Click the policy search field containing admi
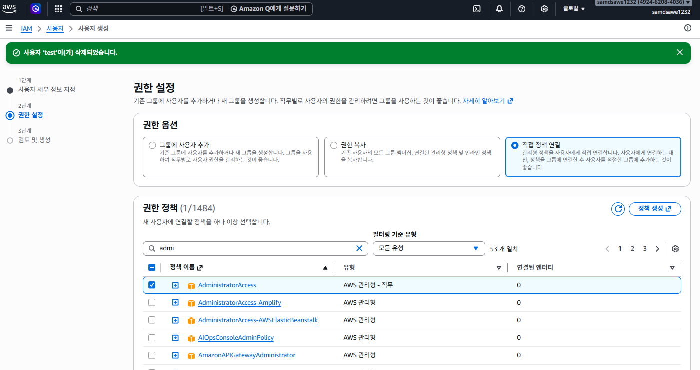 pos(255,248)
